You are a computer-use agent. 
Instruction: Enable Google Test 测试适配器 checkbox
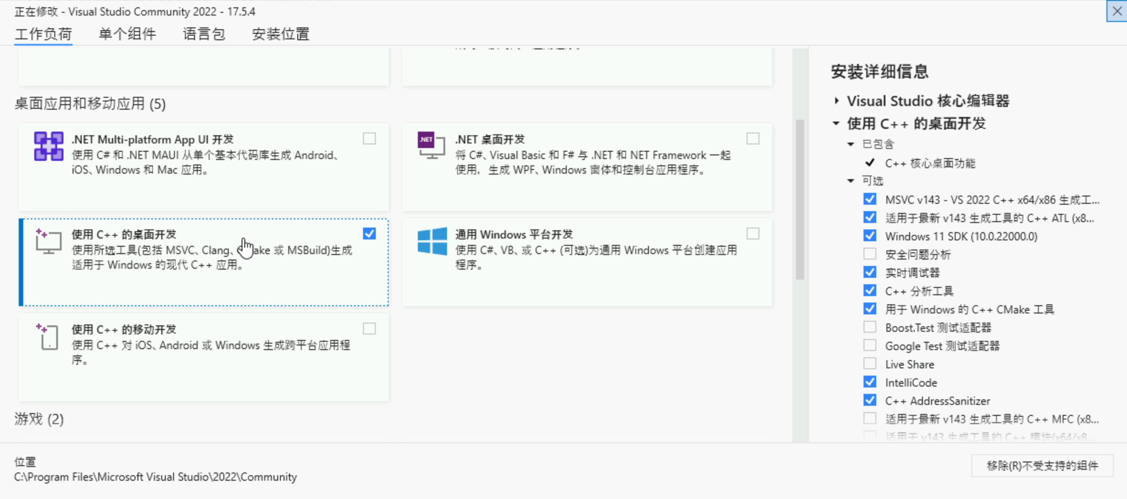869,345
